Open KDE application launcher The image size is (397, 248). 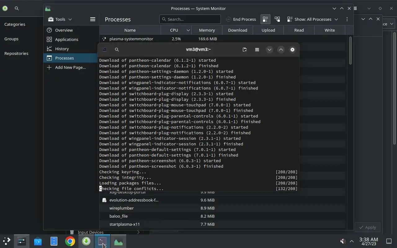click(7, 241)
